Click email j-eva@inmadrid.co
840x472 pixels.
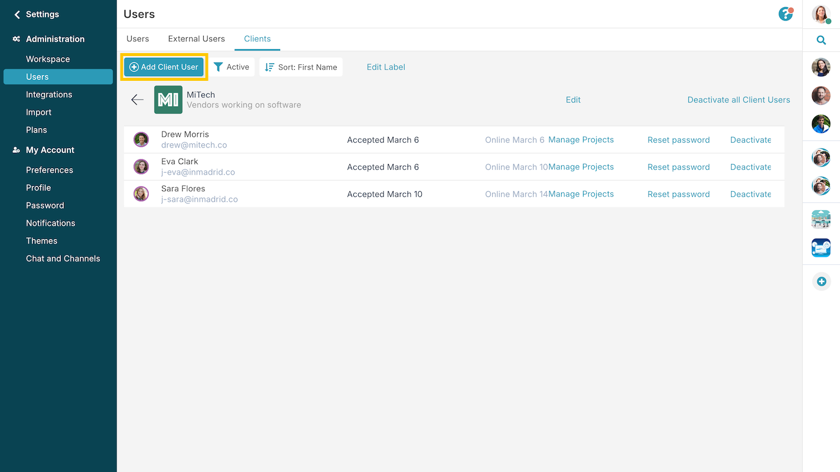click(x=198, y=172)
